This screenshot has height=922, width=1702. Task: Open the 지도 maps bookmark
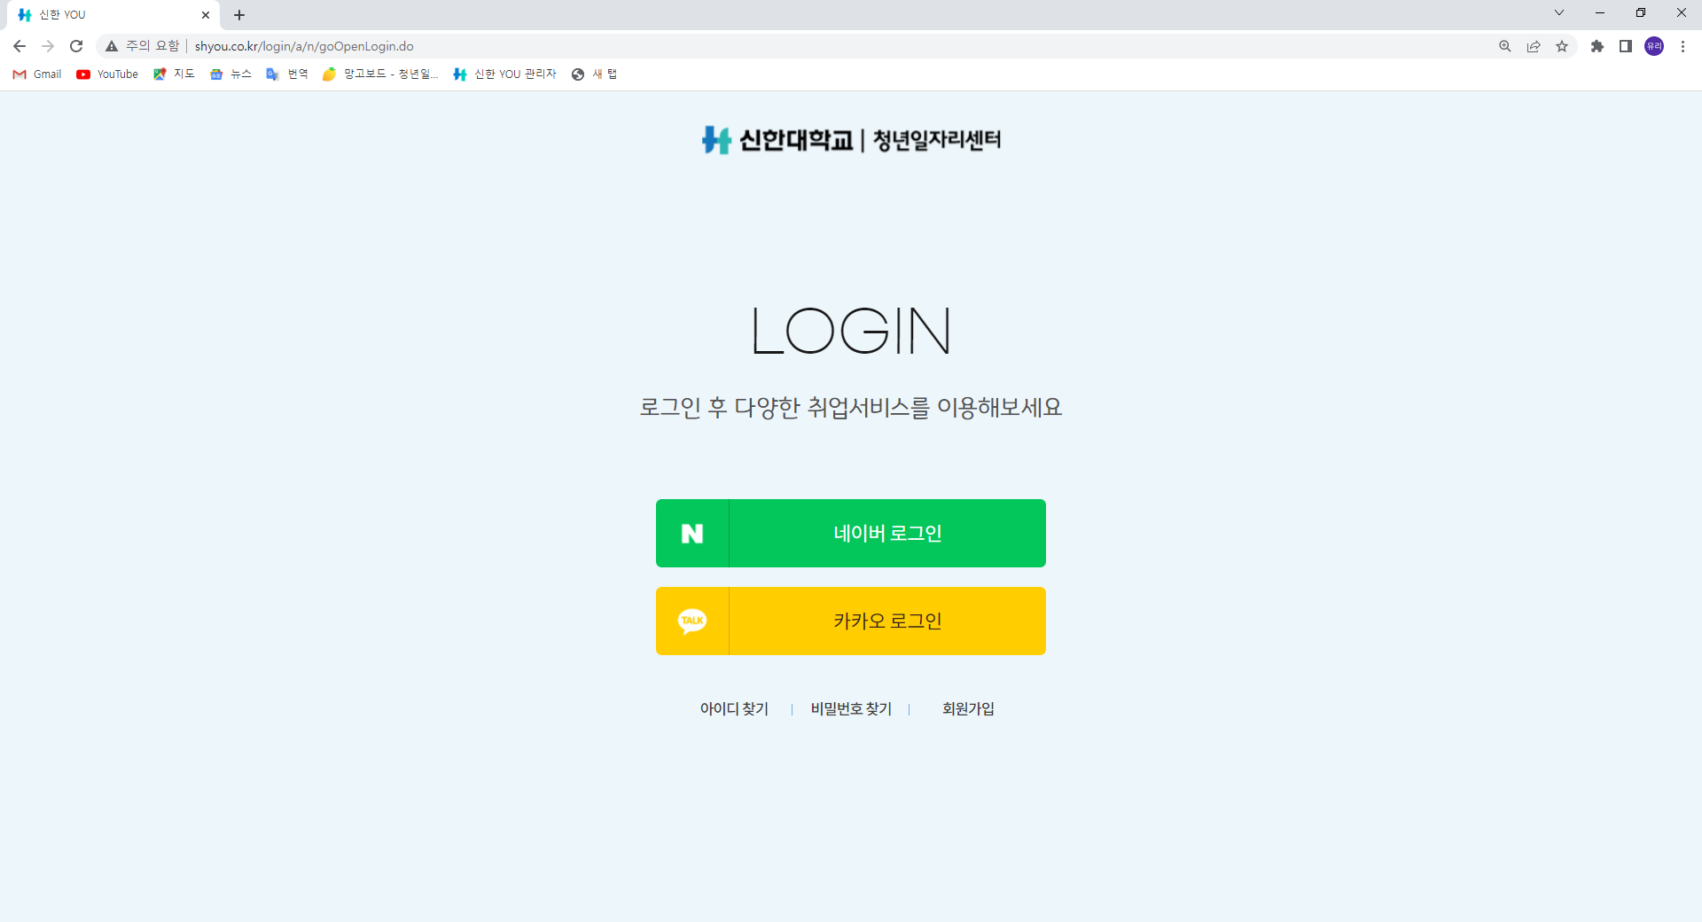pos(174,74)
